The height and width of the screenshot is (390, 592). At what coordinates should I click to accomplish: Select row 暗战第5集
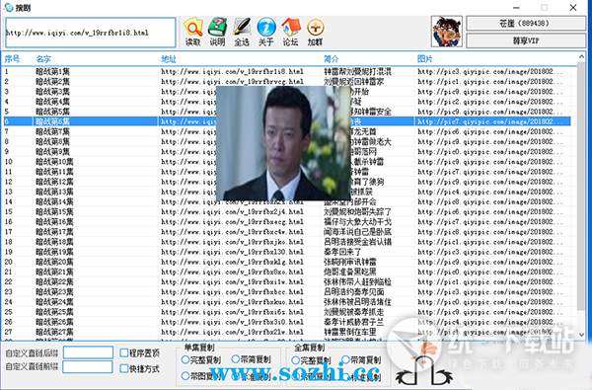point(287,112)
